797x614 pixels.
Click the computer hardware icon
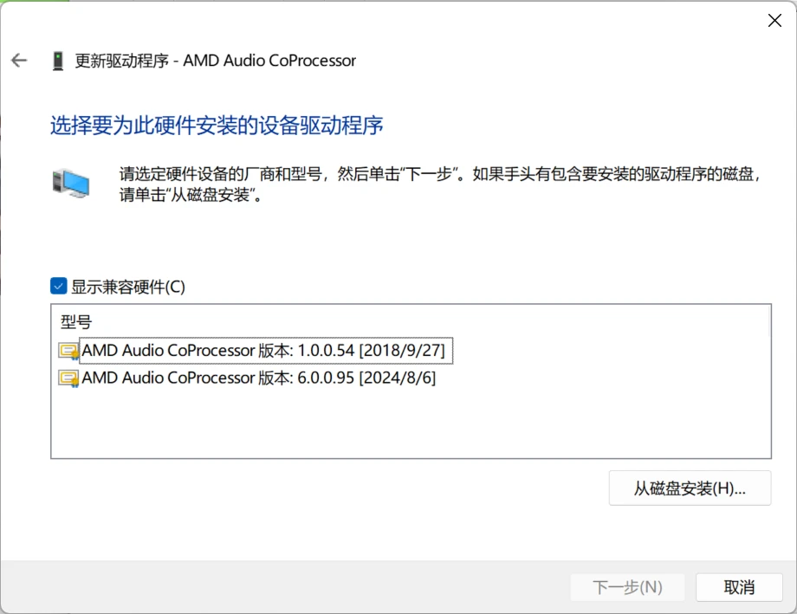click(x=71, y=184)
